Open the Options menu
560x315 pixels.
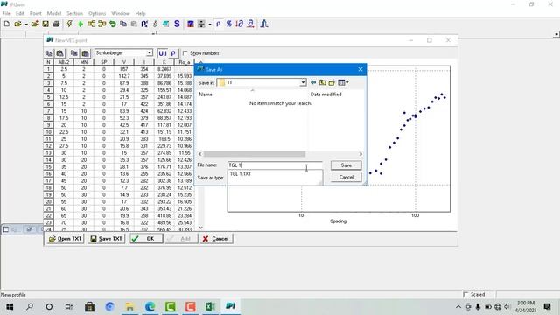tap(97, 13)
